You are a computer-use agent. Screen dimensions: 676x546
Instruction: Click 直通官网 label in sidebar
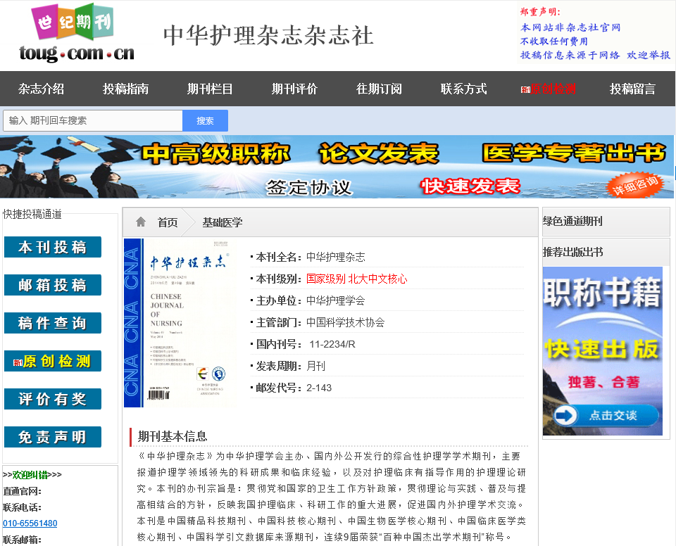click(x=22, y=491)
